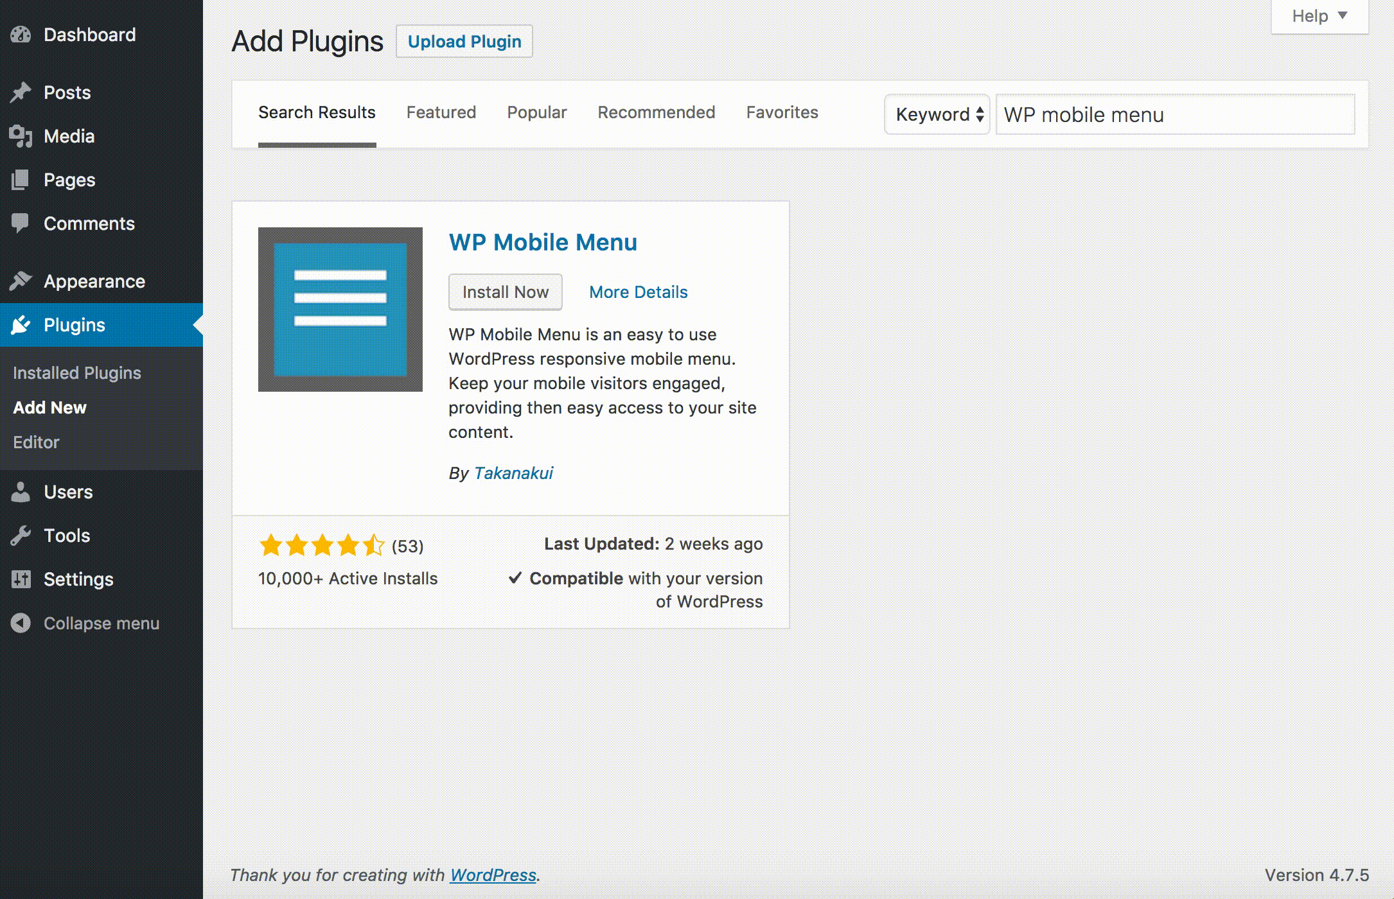
Task: Switch to the Featured tab
Action: (x=441, y=113)
